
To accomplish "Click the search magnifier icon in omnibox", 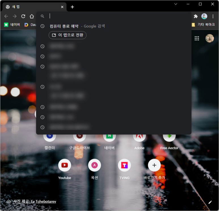I will click(42, 16).
